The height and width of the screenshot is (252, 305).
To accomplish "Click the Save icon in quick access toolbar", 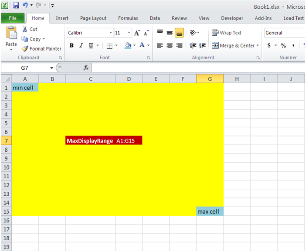I will click(x=16, y=5).
